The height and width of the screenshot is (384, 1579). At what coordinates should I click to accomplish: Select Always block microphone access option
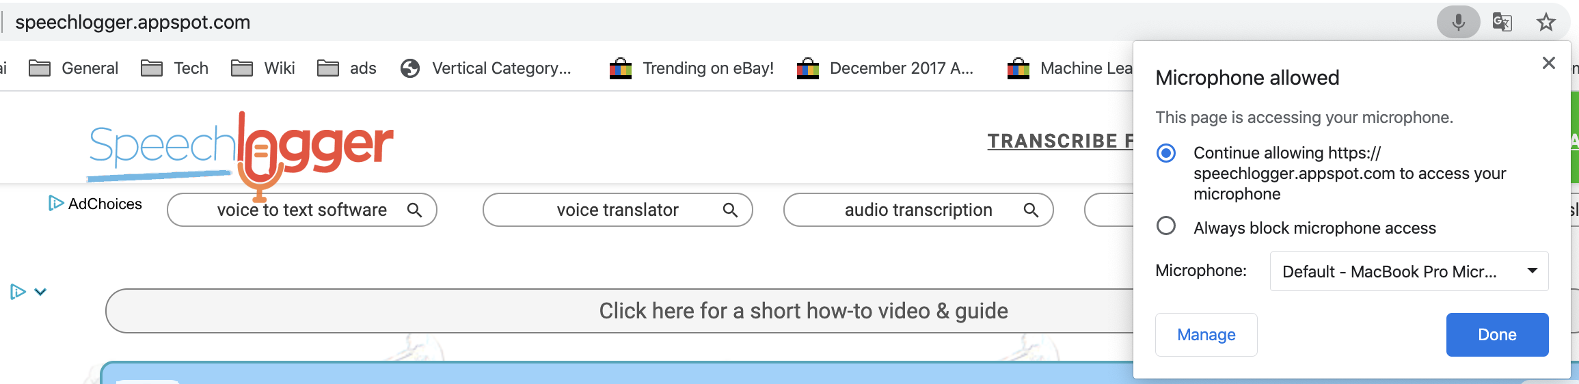(1166, 226)
